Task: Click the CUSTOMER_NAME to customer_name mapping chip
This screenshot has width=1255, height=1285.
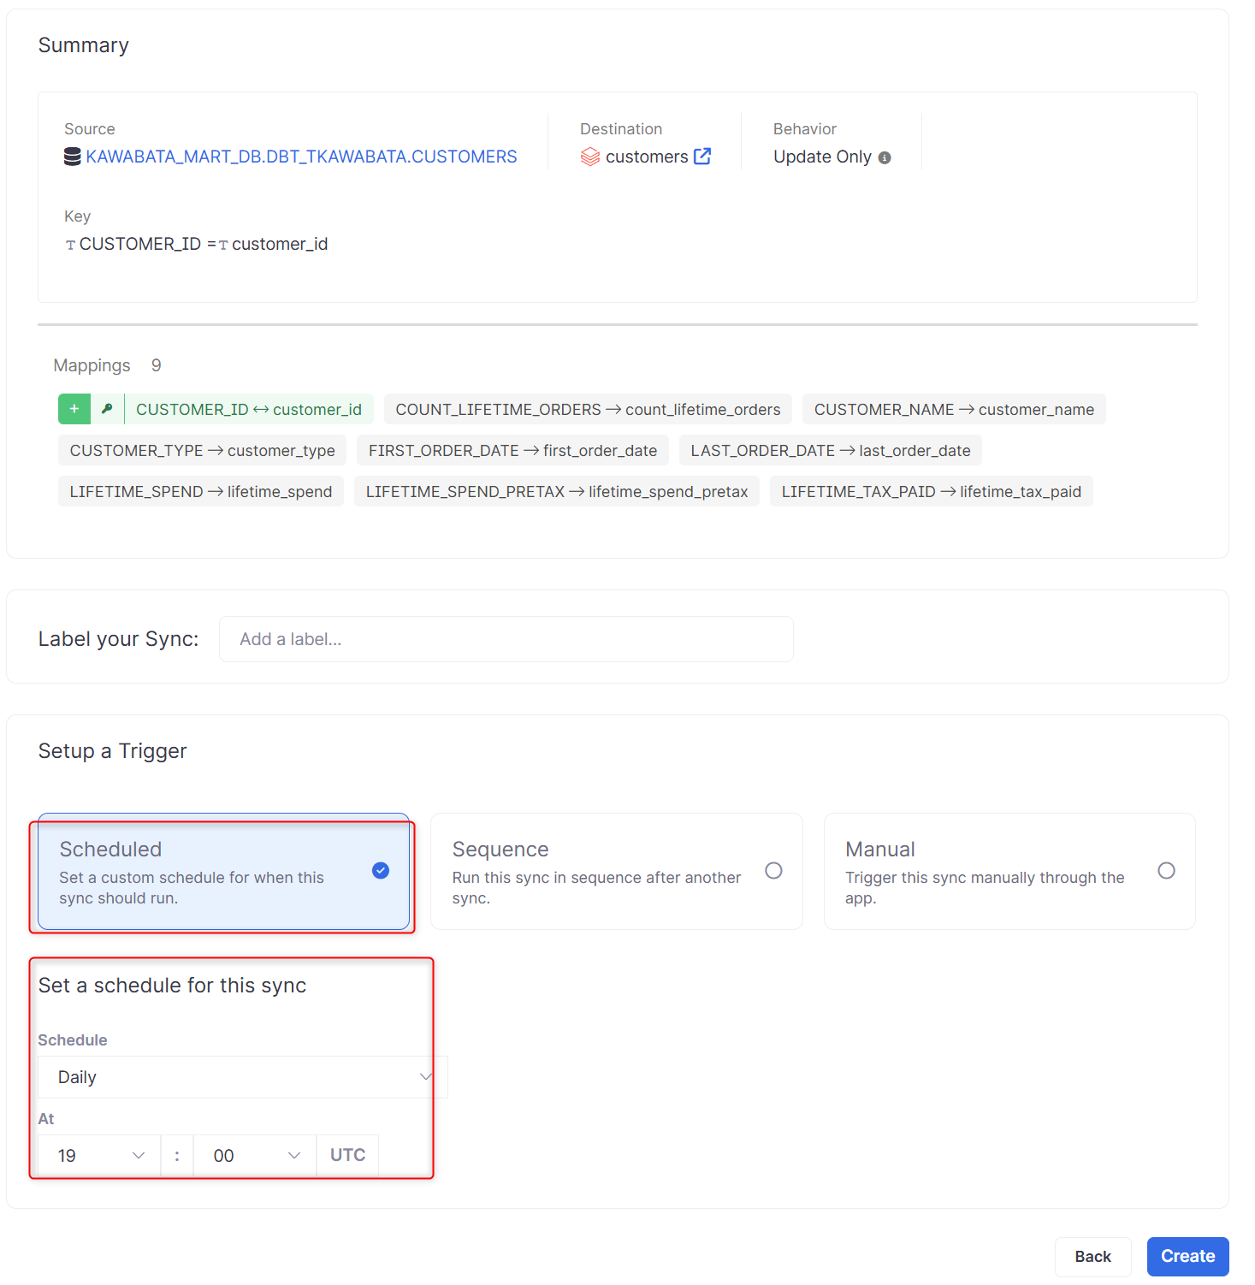Action: click(x=953, y=410)
